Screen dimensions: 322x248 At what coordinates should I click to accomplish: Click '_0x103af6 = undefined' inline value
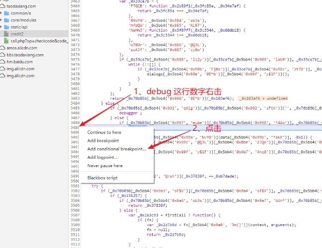(263, 98)
